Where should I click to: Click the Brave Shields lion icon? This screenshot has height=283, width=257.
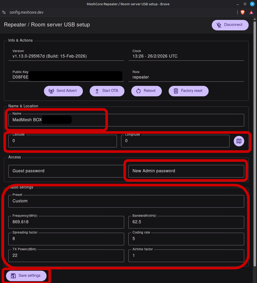[x=243, y=12]
